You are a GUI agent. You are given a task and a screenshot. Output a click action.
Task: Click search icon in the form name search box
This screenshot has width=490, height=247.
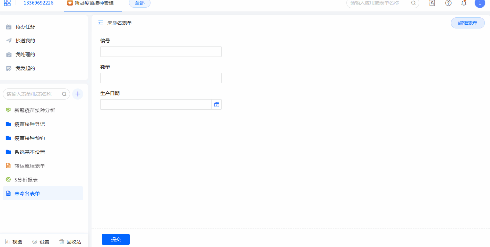pyautogui.click(x=64, y=94)
